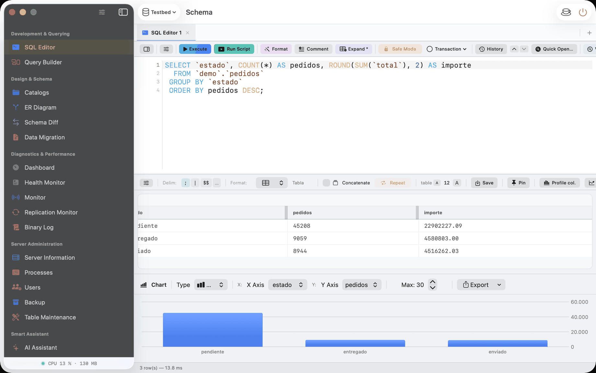Click Quick Open button
Screen dimensions: 596x373
[554, 49]
